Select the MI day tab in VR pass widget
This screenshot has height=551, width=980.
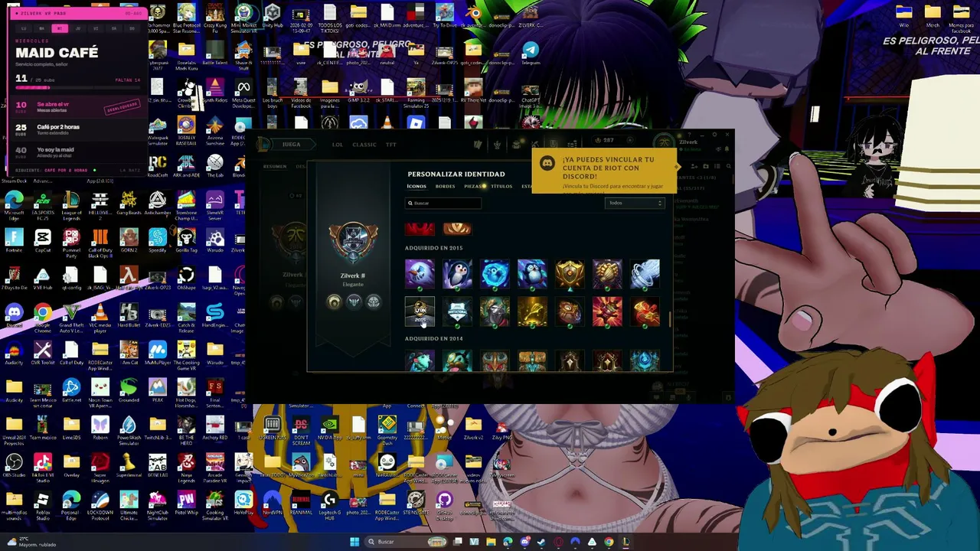[x=59, y=28]
